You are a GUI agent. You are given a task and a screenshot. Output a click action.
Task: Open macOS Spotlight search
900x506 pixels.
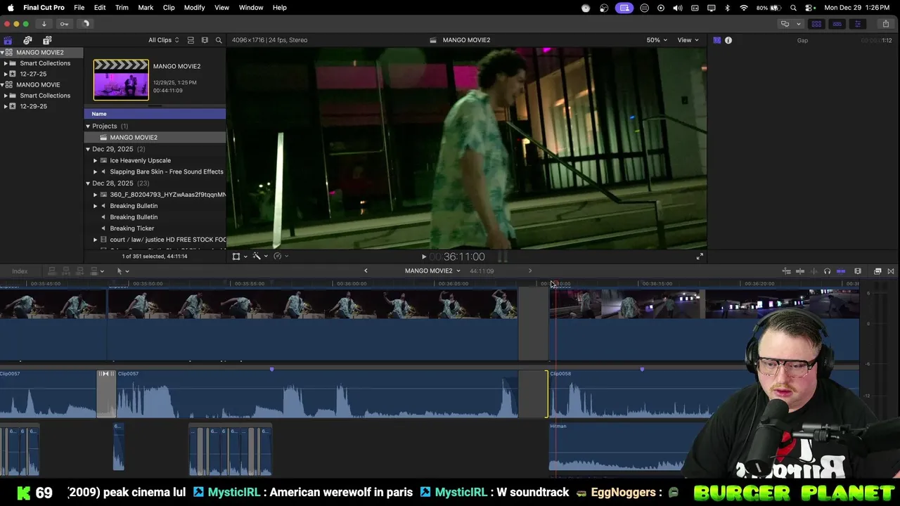pyautogui.click(x=793, y=7)
